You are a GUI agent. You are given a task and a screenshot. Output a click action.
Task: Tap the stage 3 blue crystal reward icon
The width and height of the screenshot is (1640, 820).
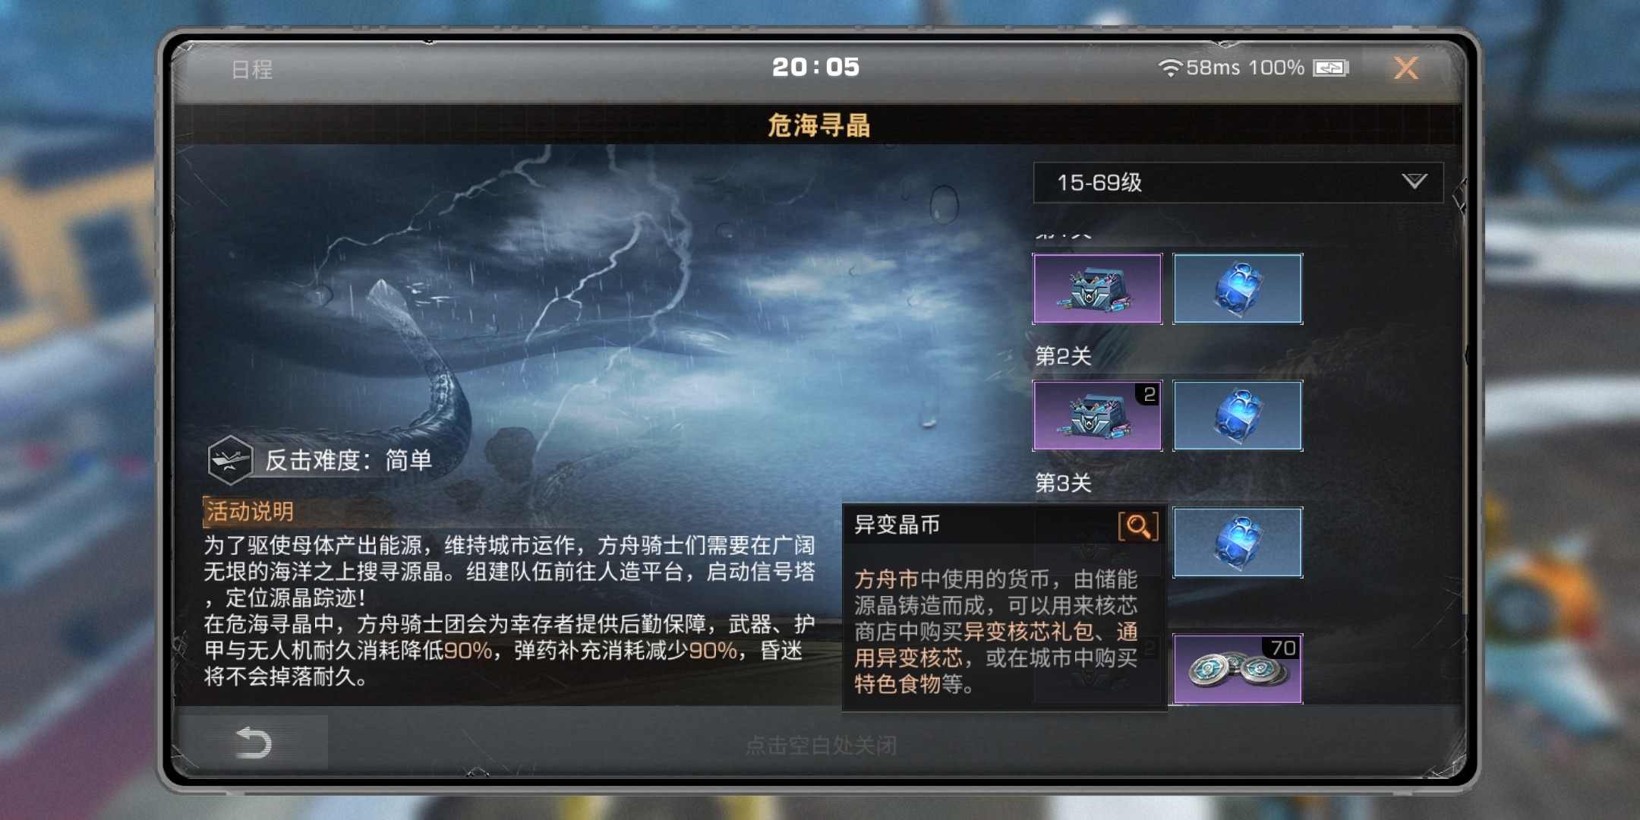(1238, 542)
